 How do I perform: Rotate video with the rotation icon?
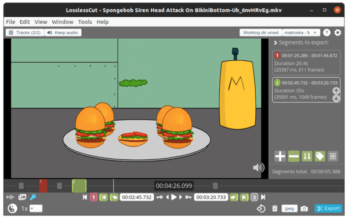point(261,209)
